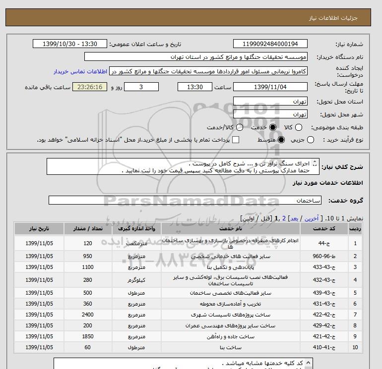This screenshot has width=382, height=369.
Task: Click the quantity 1100 in row 3
Action: click(88, 267)
